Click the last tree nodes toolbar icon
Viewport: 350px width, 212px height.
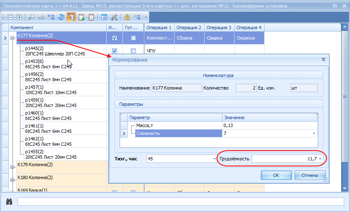(137, 17)
